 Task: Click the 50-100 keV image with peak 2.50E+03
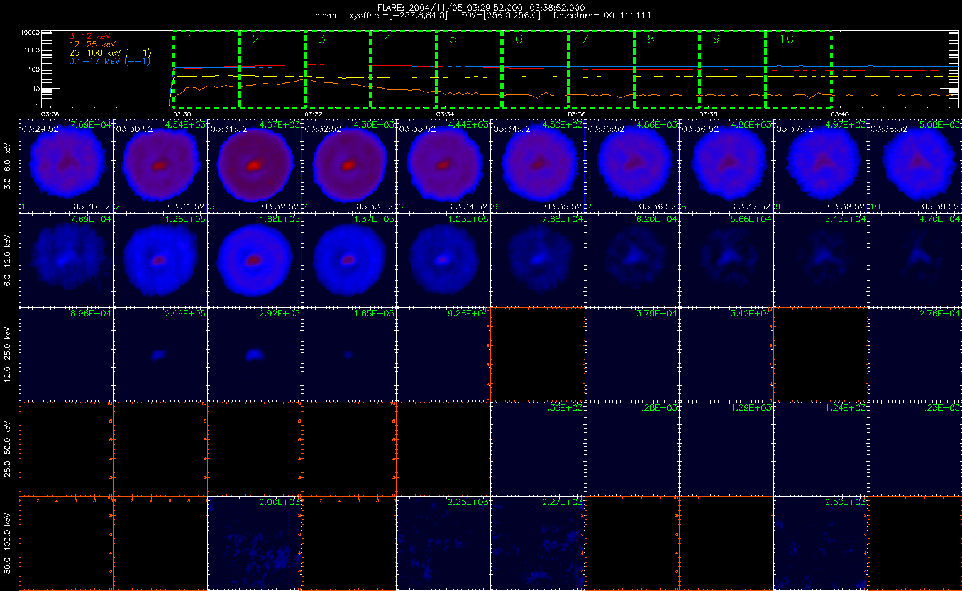821,543
